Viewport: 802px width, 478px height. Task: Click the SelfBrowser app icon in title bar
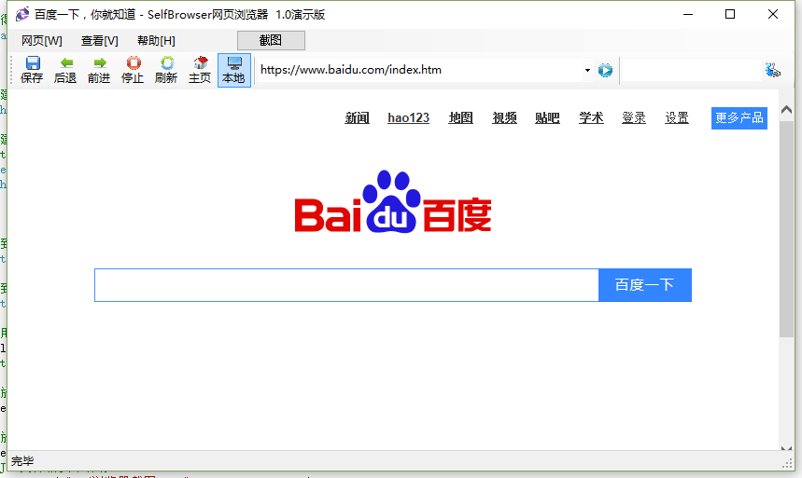click(22, 14)
